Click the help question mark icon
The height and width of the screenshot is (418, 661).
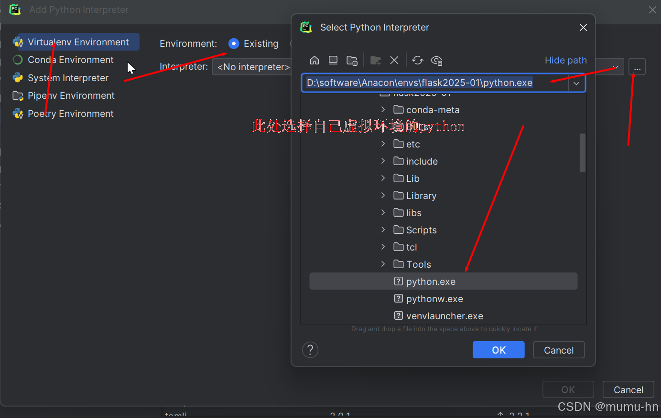coord(310,350)
